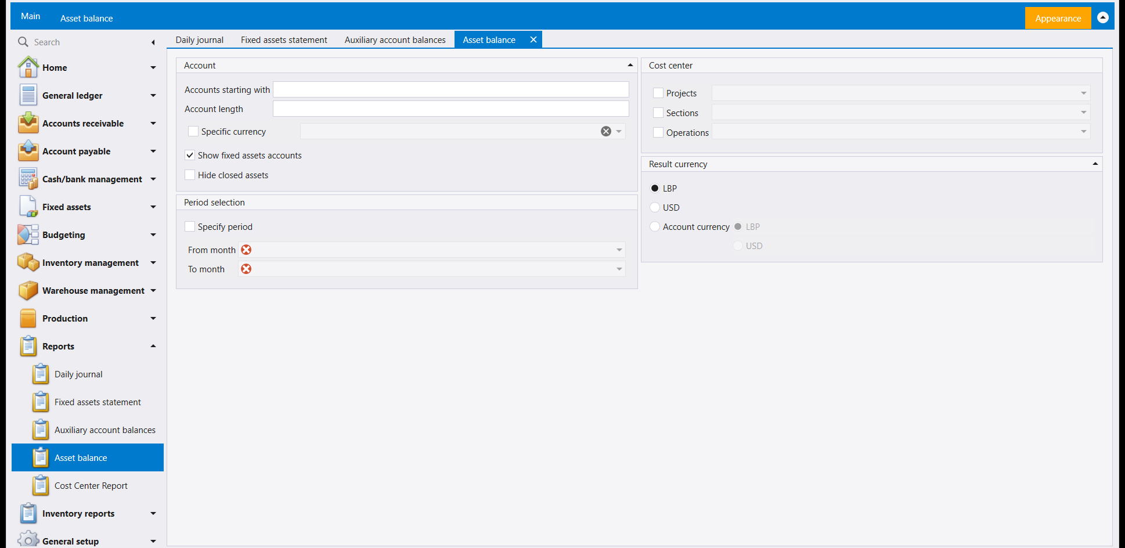Click the Appearance button
Screen dimensions: 1125x548
click(x=1058, y=18)
